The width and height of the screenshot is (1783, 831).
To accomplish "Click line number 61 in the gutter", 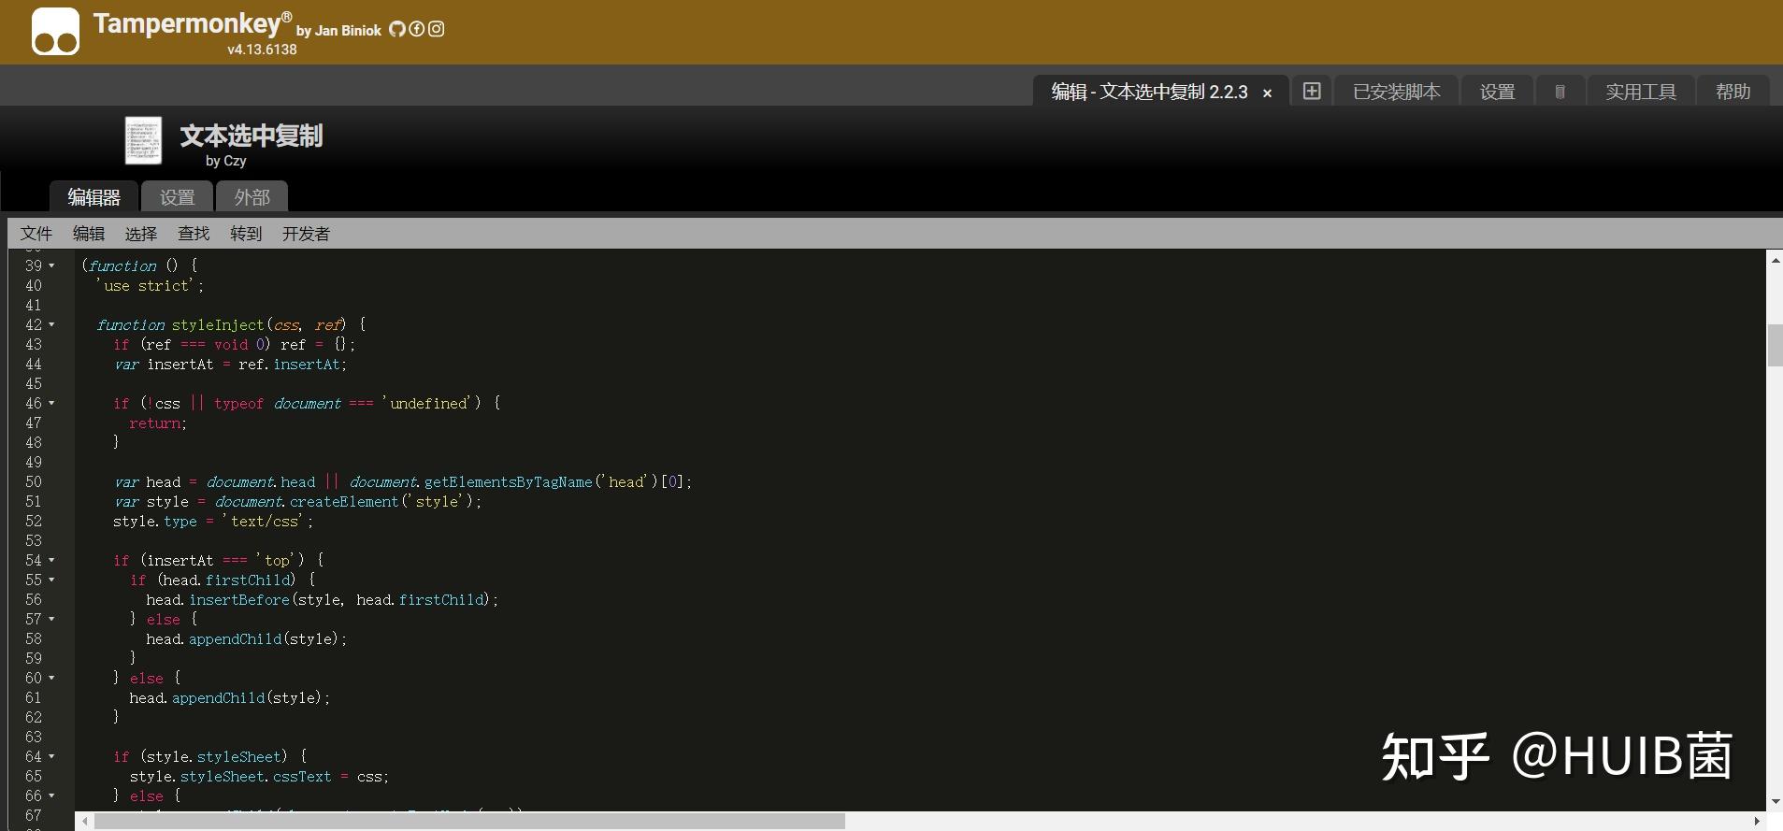I will (34, 697).
